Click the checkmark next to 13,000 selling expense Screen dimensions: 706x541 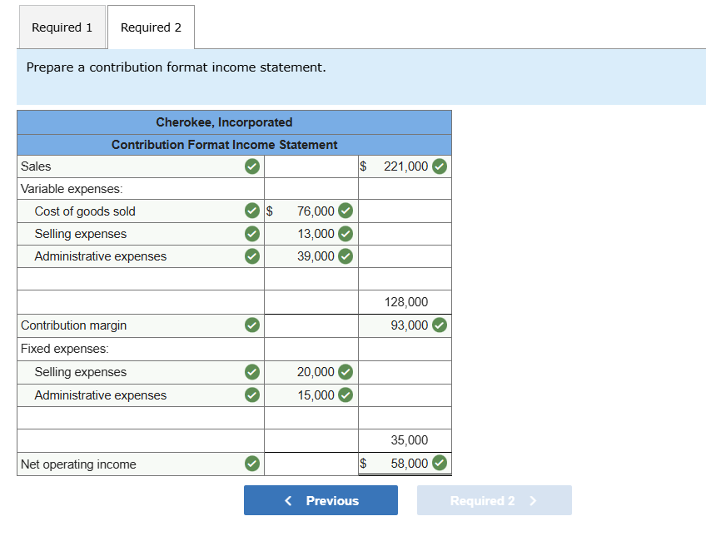point(345,234)
